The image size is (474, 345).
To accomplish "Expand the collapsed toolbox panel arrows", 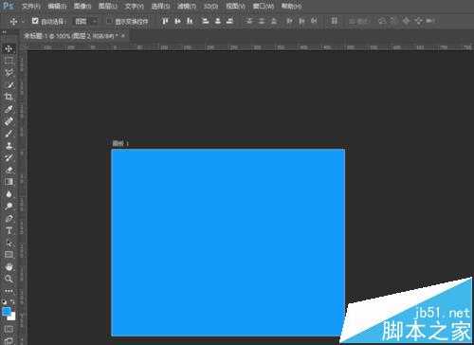I will [x=5, y=32].
